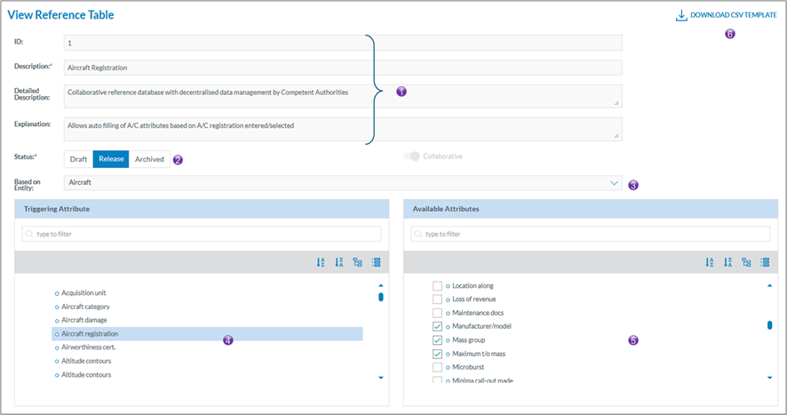Check the Maintenance docs attribute
Image resolution: width=787 pixels, height=415 pixels.
click(437, 313)
